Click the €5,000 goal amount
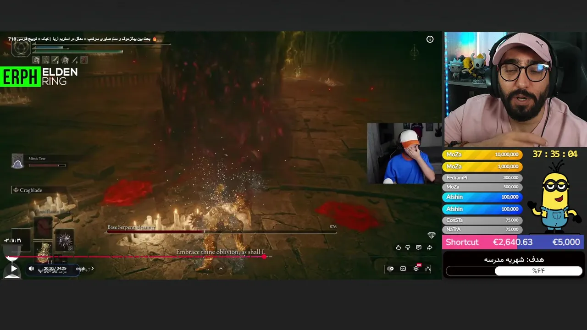 point(566,242)
